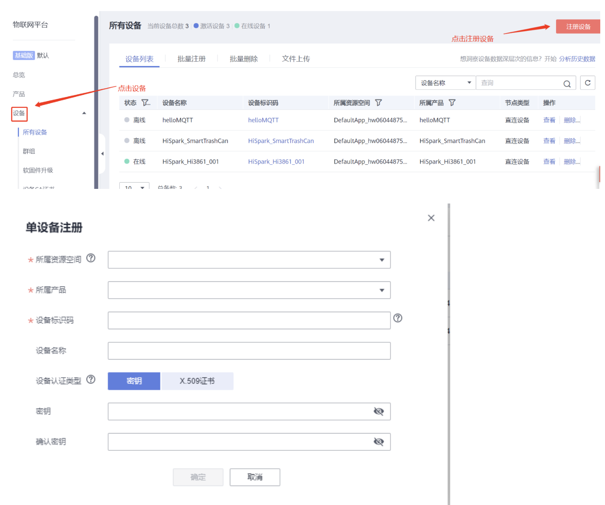Open the 分析历史数据 link
Screen dimensions: 605x505
click(577, 59)
